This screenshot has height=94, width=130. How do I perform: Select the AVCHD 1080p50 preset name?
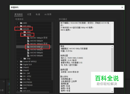[x=36, y=53]
